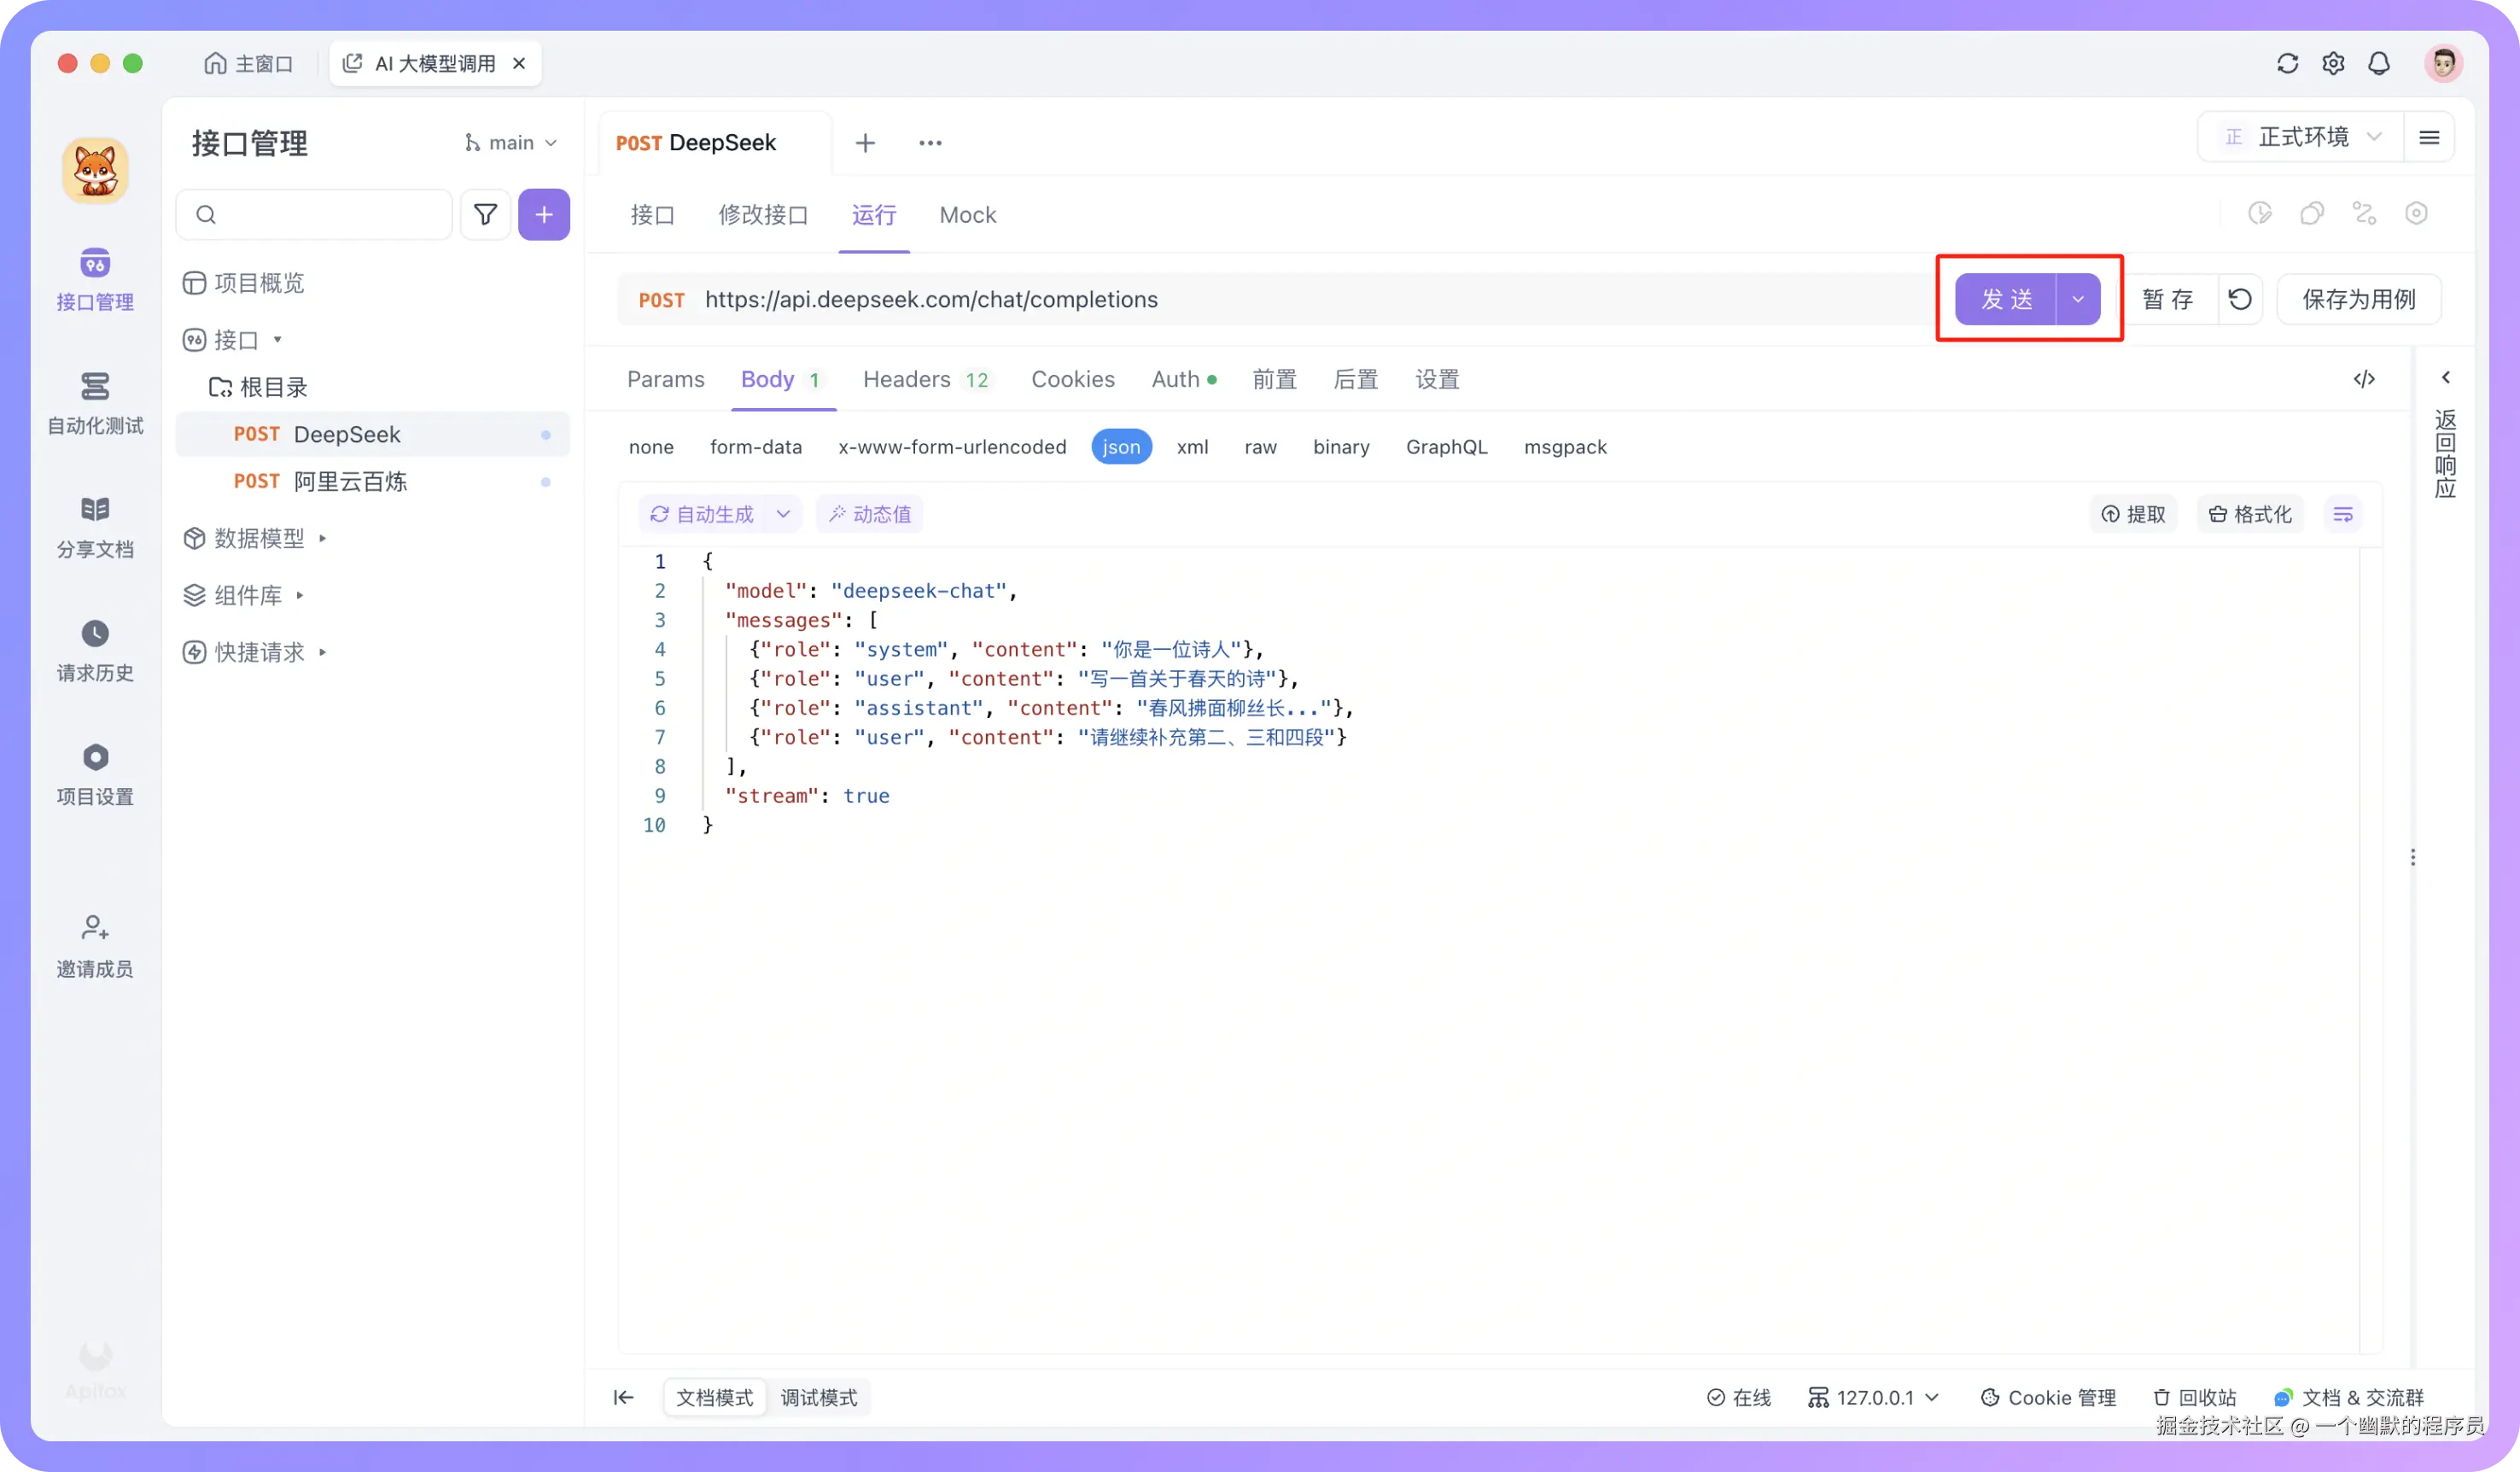Open 请求历史 sidebar icon
The width and height of the screenshot is (2520, 1472).
[x=95, y=650]
